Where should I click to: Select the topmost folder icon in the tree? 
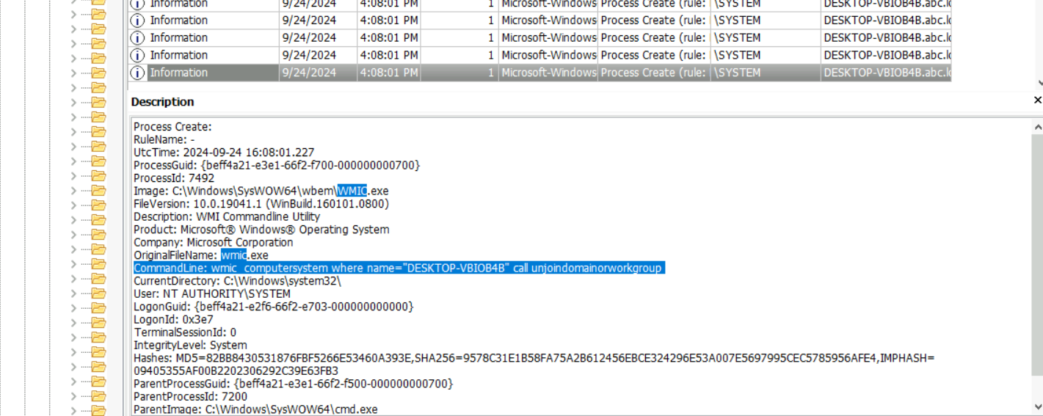pos(98,1)
